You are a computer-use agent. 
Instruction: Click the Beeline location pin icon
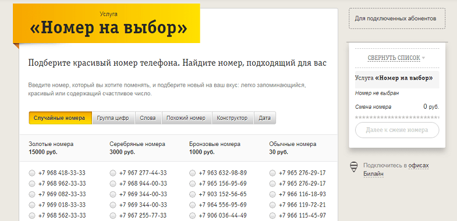point(353,167)
